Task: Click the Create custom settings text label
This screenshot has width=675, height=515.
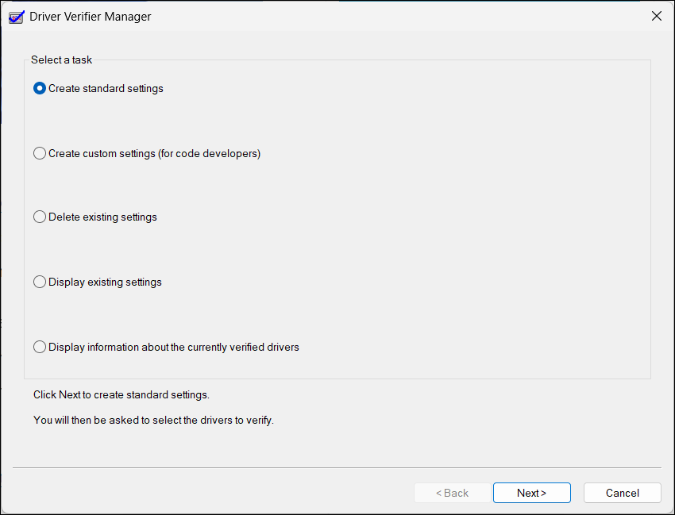Action: (153, 153)
